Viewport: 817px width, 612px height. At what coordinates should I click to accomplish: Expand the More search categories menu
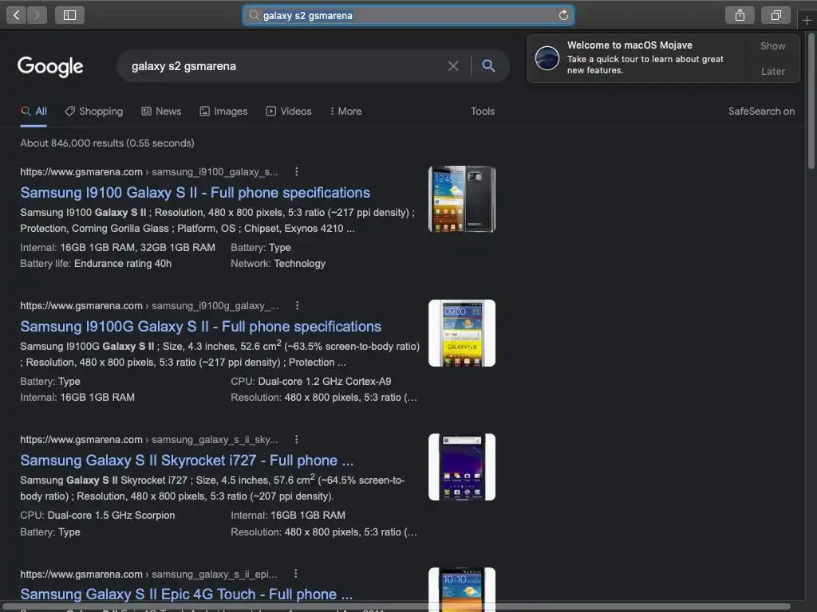click(x=345, y=112)
